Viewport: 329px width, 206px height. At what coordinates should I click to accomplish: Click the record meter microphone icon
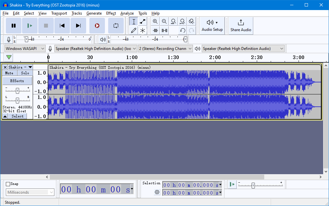9,39
